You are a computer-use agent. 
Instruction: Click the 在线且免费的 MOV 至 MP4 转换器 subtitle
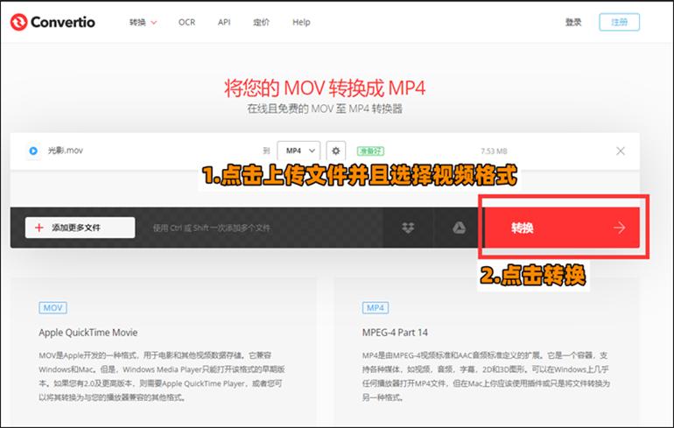pyautogui.click(x=325, y=109)
